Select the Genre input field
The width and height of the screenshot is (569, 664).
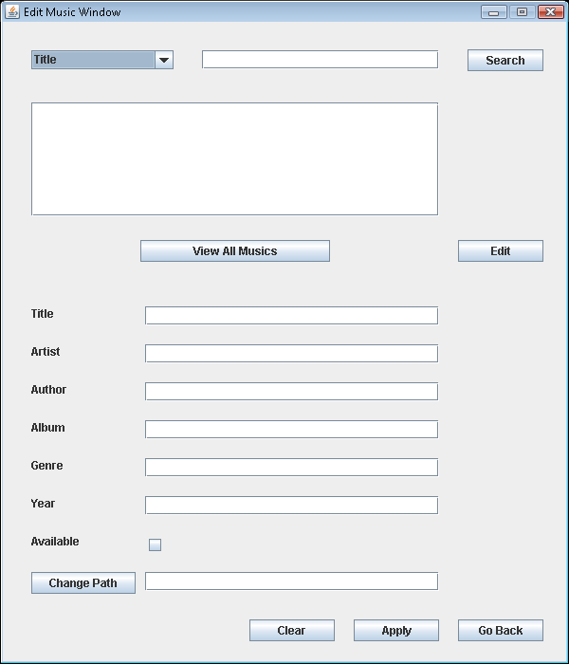point(291,467)
